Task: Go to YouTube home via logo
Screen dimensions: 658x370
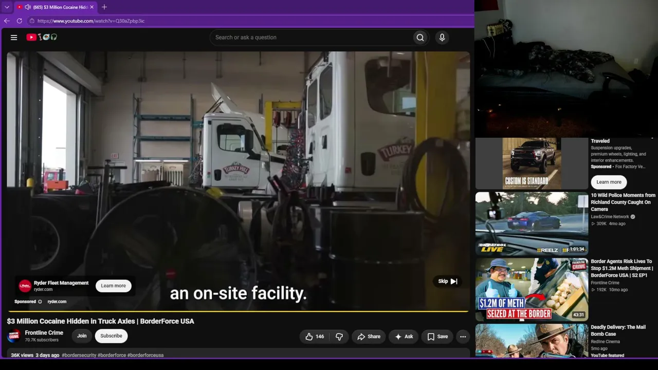Action: (x=42, y=37)
